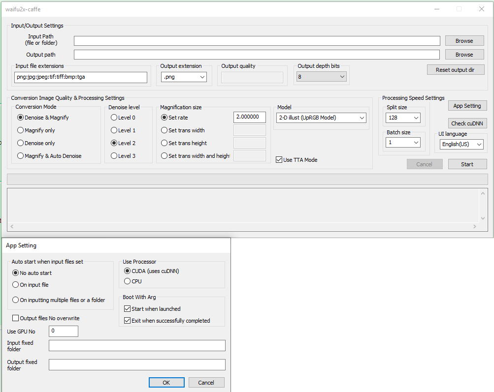Click the Output path text field
The width and height of the screenshot is (494, 392).
click(x=257, y=55)
